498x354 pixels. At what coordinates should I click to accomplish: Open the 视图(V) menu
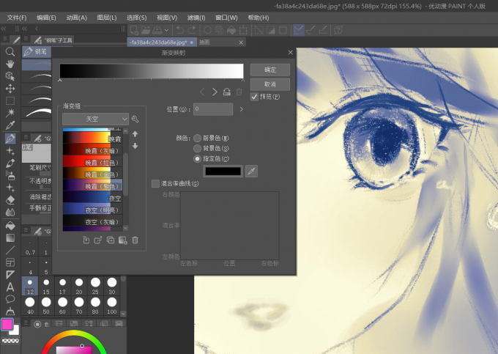coord(167,18)
